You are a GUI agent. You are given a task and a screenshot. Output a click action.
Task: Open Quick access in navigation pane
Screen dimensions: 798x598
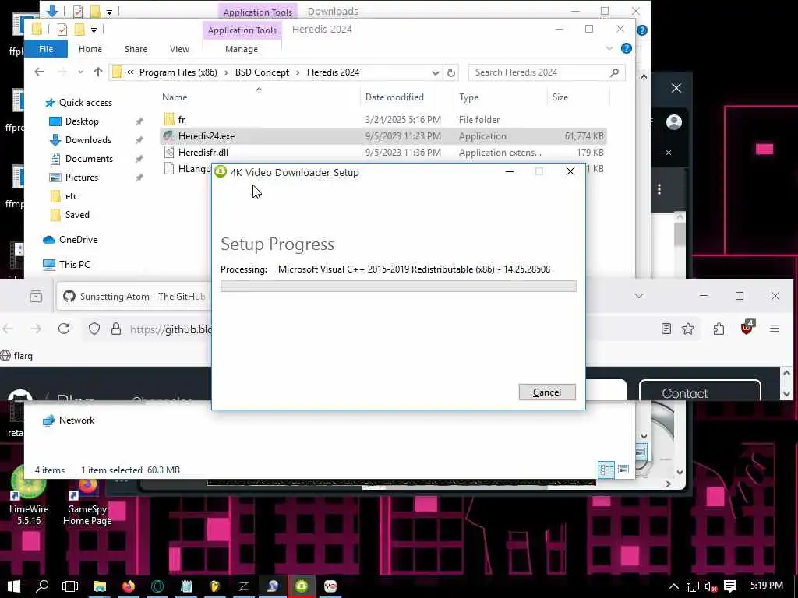coord(86,103)
